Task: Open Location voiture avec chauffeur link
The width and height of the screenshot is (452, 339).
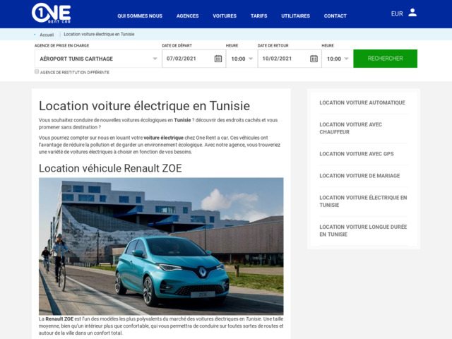Action: click(351, 128)
